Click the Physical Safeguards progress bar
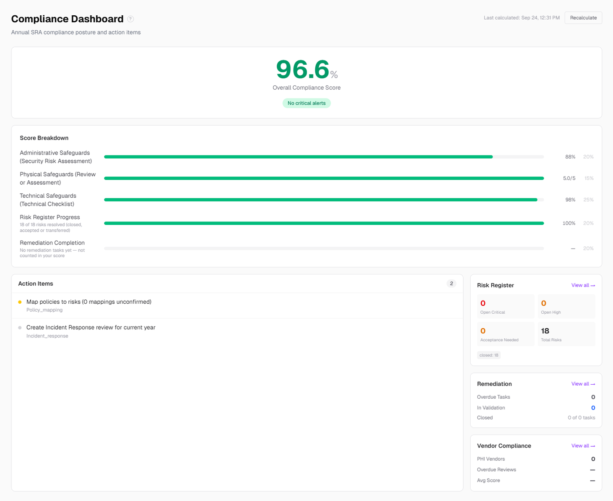 pyautogui.click(x=324, y=178)
